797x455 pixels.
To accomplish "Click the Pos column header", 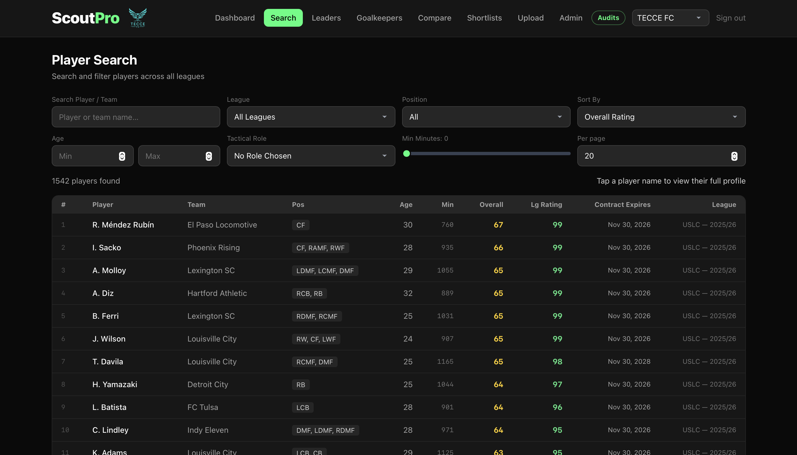I will (x=298, y=204).
